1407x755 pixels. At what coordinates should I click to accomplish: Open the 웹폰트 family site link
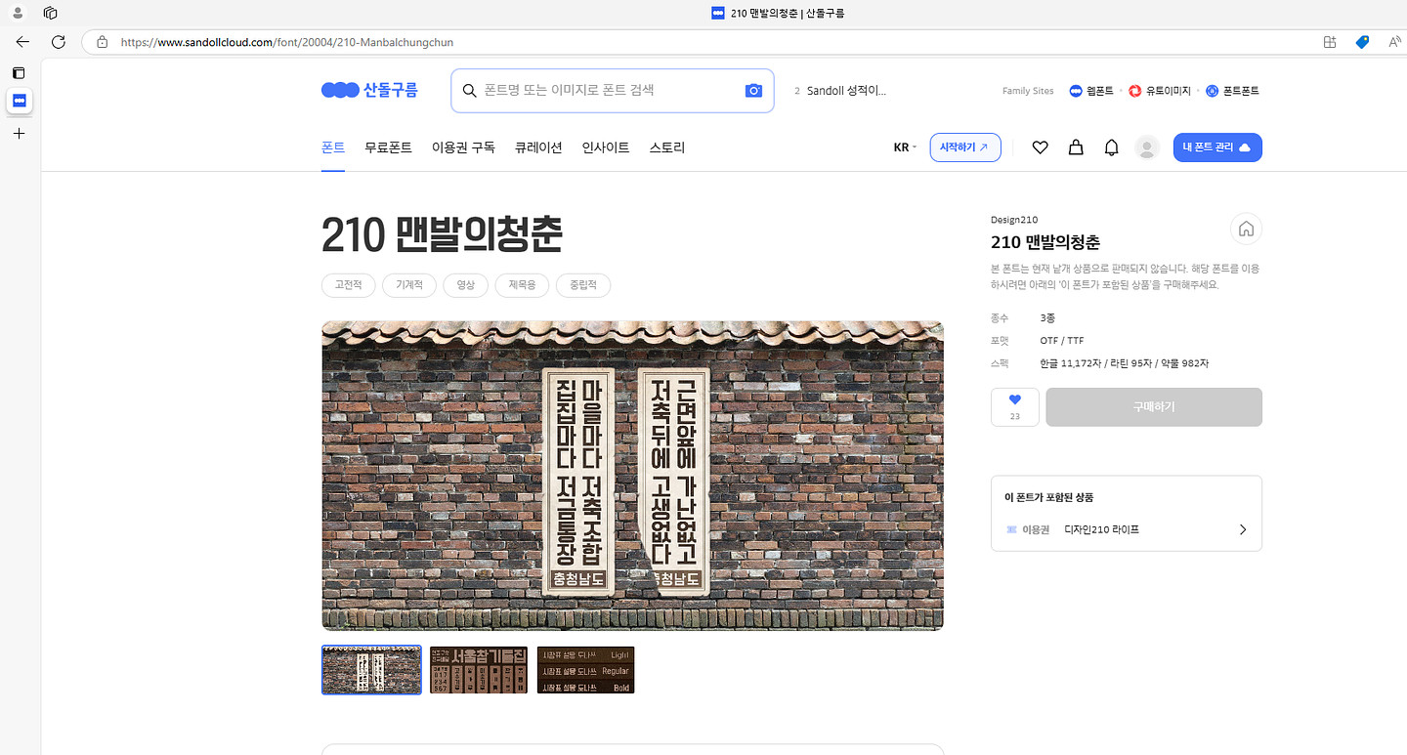pos(1091,91)
